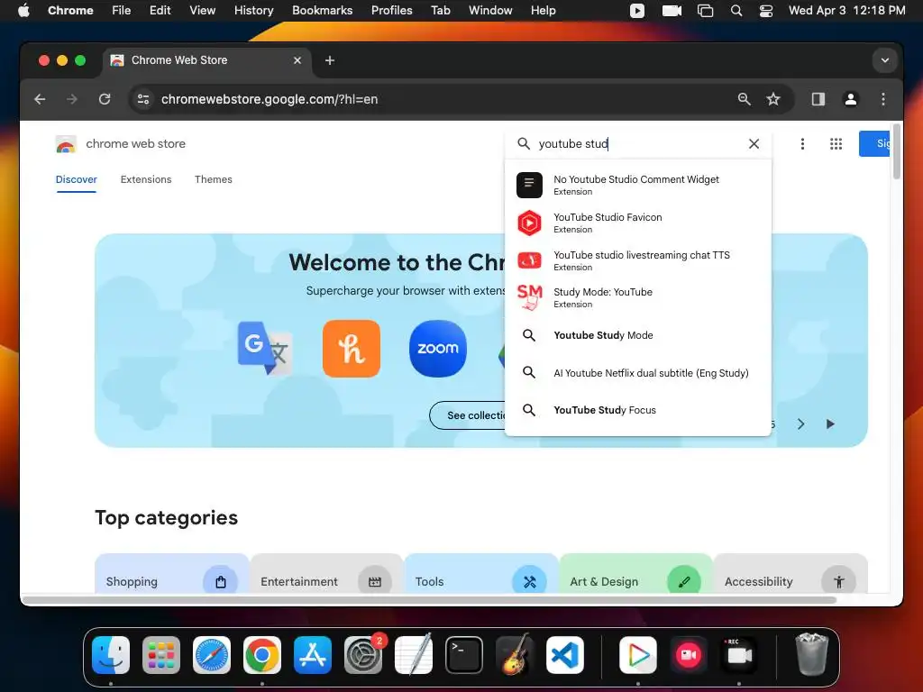Click the Chrome back navigation arrow
The width and height of the screenshot is (923, 692).
[x=40, y=99]
